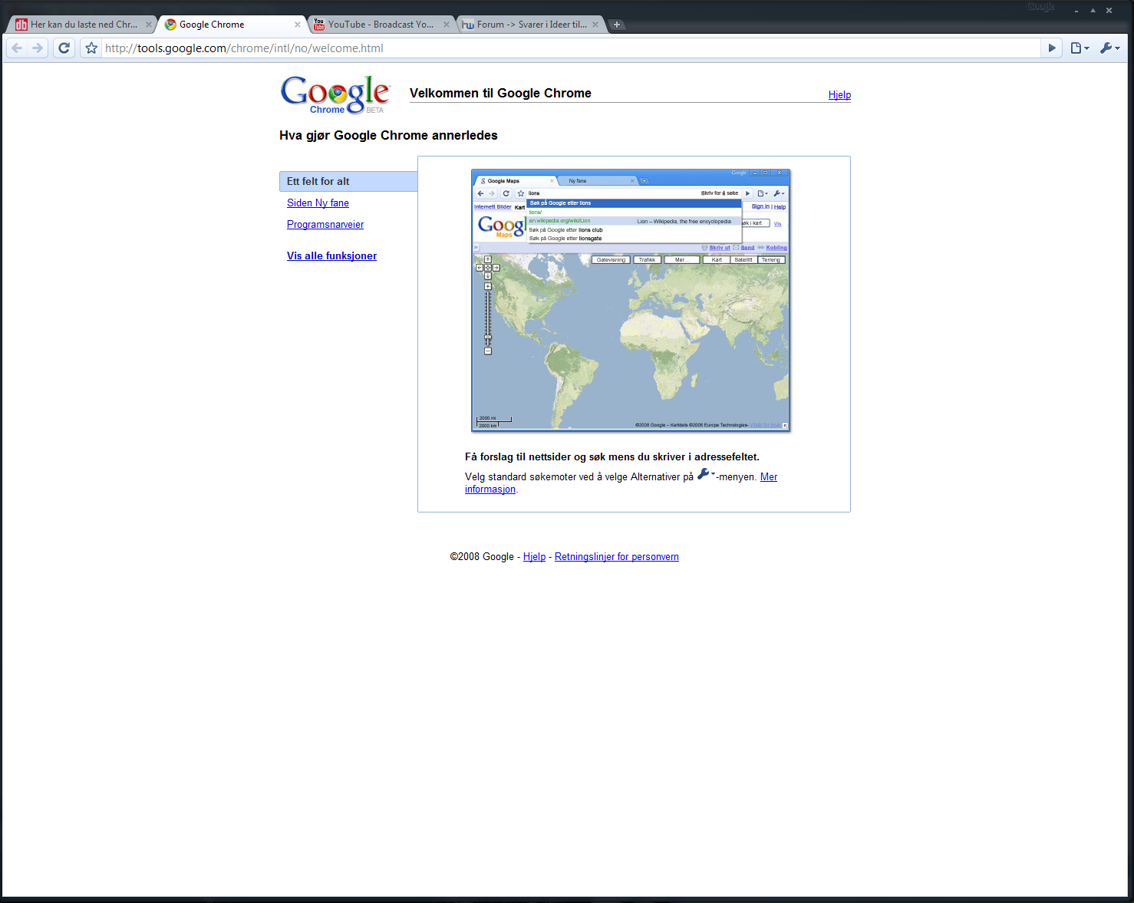Click "Vis alle funksjoner" link
Screen dimensions: 1134x903
click(x=331, y=256)
